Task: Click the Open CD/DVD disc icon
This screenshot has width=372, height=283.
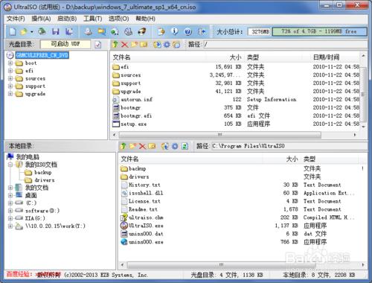Action: click(x=42, y=31)
